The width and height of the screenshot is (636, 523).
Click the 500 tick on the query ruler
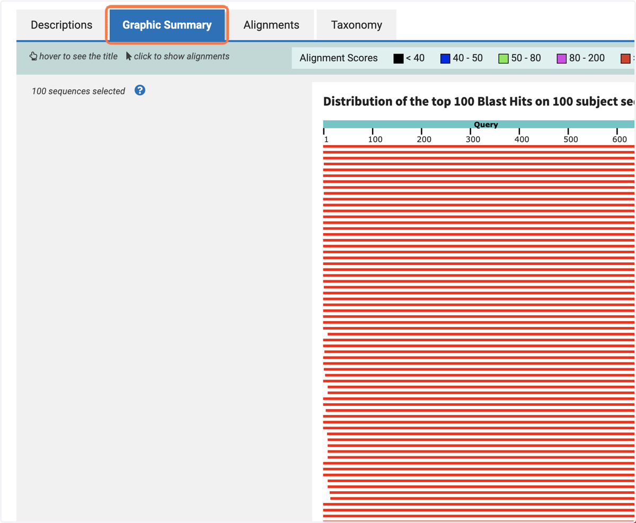click(568, 131)
